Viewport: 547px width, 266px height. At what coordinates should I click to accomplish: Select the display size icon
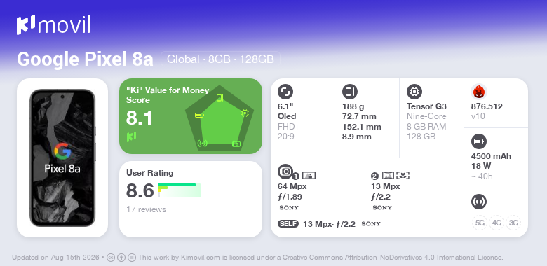tap(285, 92)
